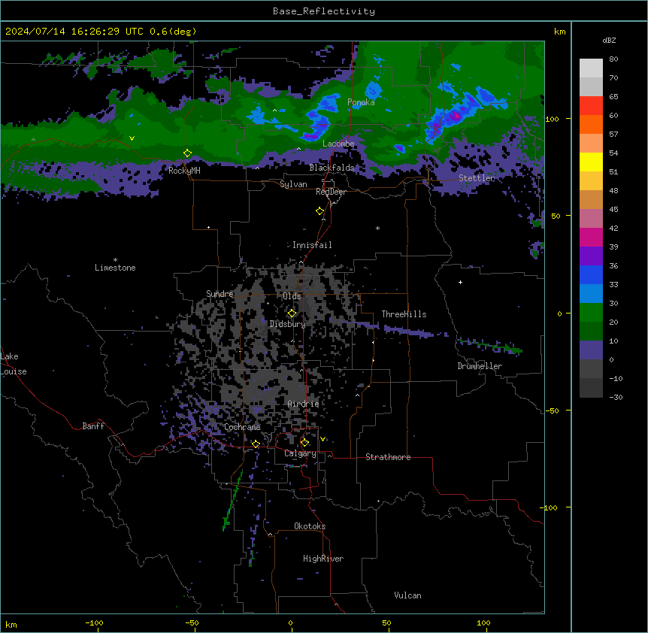Screen dimensions: 648x633
Task: Select the yellow diamond marker between Olds and Didsbury
Action: pyautogui.click(x=292, y=313)
